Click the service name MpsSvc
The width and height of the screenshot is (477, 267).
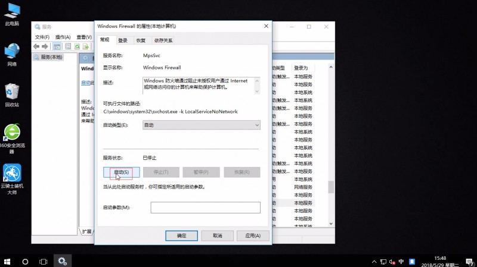click(x=151, y=55)
